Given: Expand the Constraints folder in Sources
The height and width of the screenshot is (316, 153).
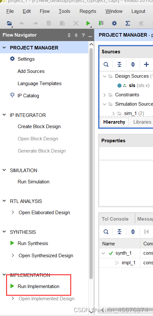Looking at the screenshot, I should [105, 95].
